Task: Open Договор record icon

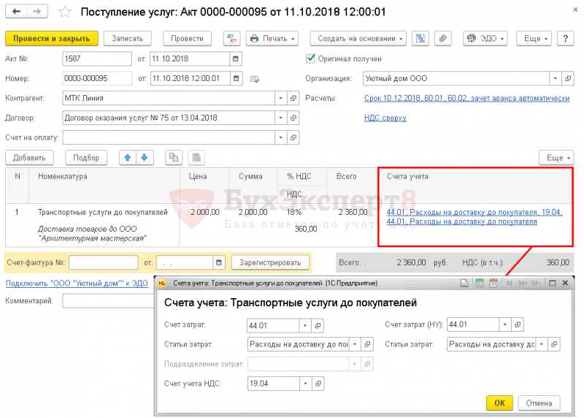Action: click(293, 118)
